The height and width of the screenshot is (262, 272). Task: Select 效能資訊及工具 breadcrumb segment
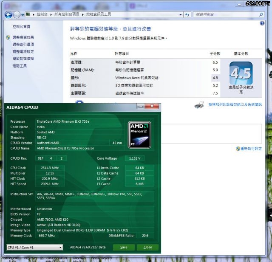pos(99,14)
